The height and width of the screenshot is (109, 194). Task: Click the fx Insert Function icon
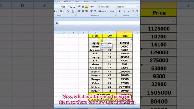pyautogui.click(x=57, y=23)
